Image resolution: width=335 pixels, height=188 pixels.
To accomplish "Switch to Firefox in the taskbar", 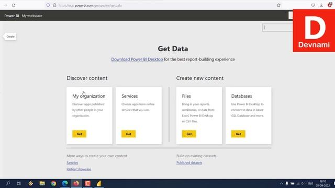I will (76, 183).
